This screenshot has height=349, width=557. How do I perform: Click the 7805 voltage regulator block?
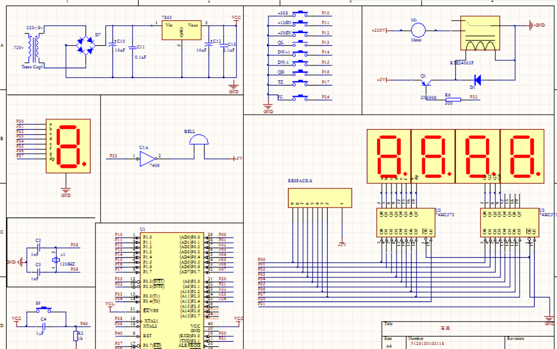tap(181, 30)
